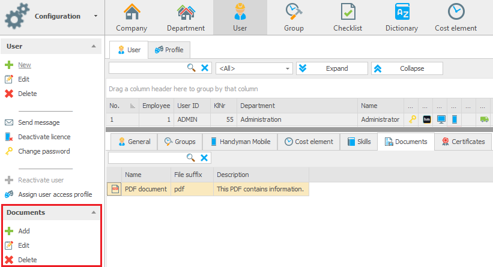Select the ADMIN user ID cell
493x267 pixels.
coord(192,119)
